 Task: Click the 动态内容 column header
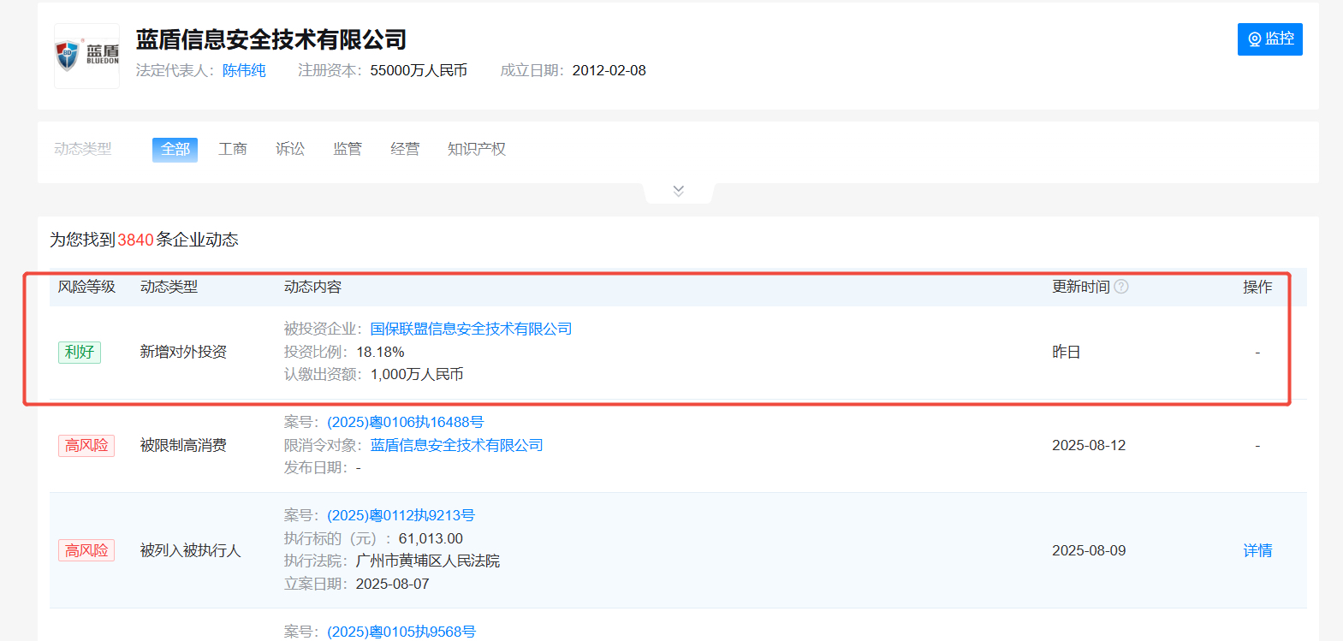(x=312, y=287)
